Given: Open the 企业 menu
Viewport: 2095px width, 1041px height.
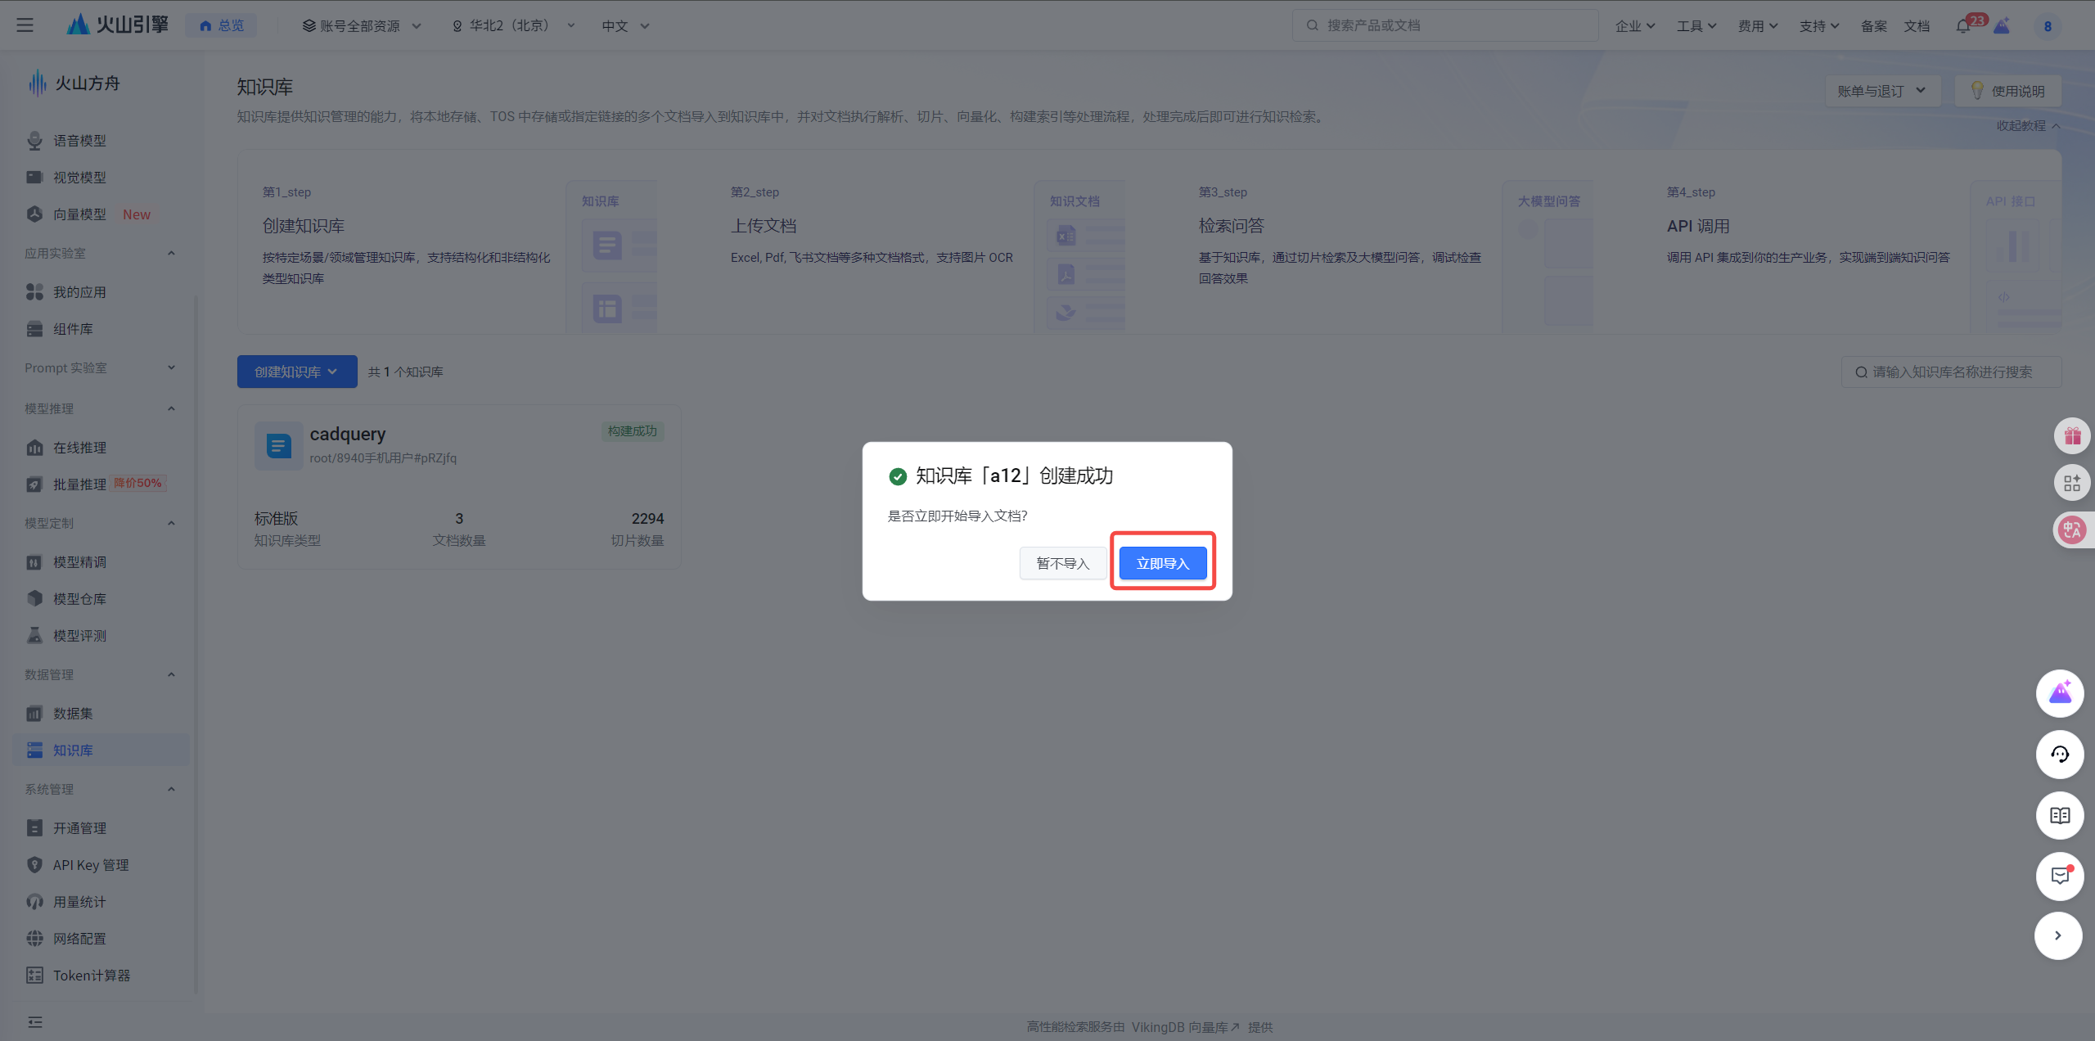Looking at the screenshot, I should coord(1635,25).
